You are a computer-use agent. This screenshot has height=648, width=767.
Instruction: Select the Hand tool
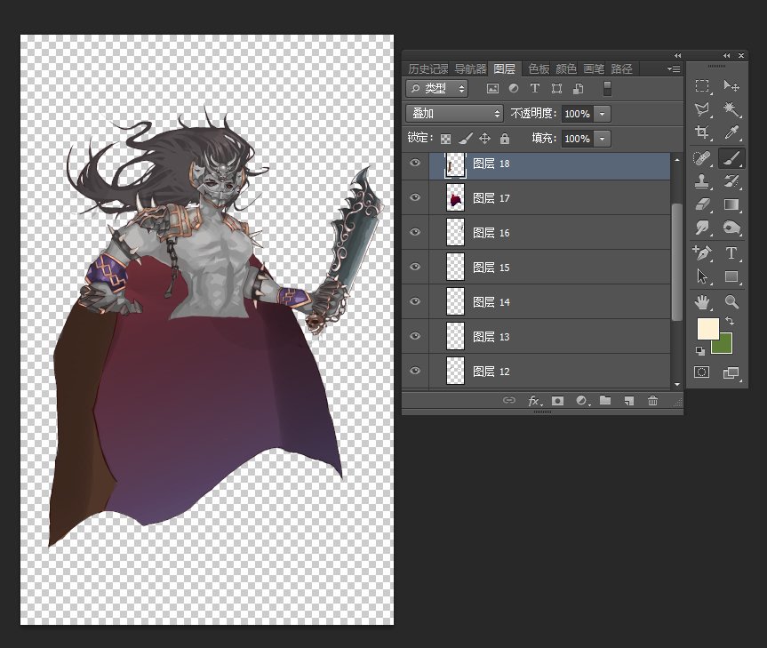click(x=702, y=301)
